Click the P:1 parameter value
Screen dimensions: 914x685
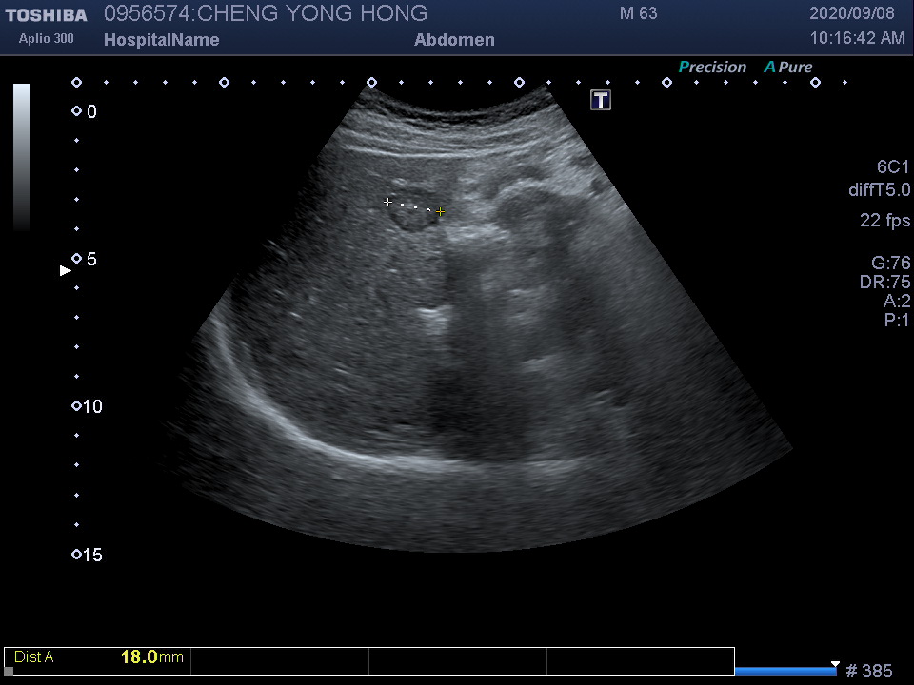coord(897,320)
